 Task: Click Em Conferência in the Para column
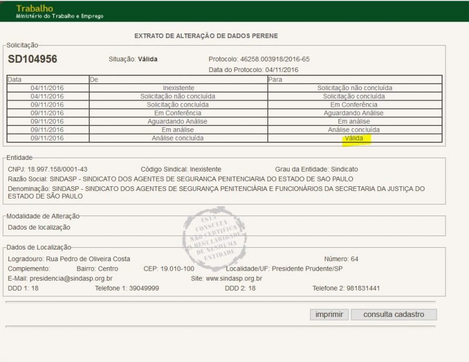[354, 105]
